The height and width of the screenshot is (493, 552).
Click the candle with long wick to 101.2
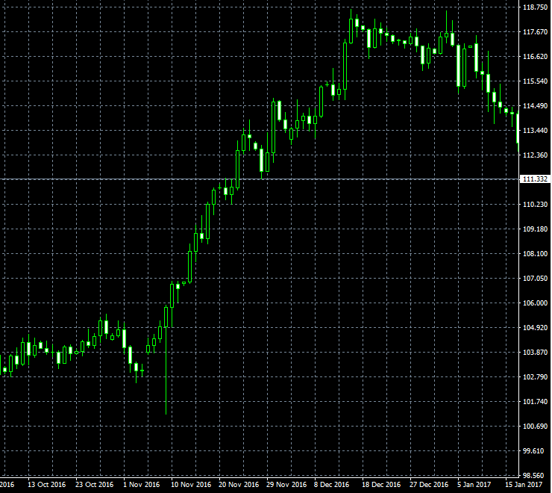(x=166, y=360)
